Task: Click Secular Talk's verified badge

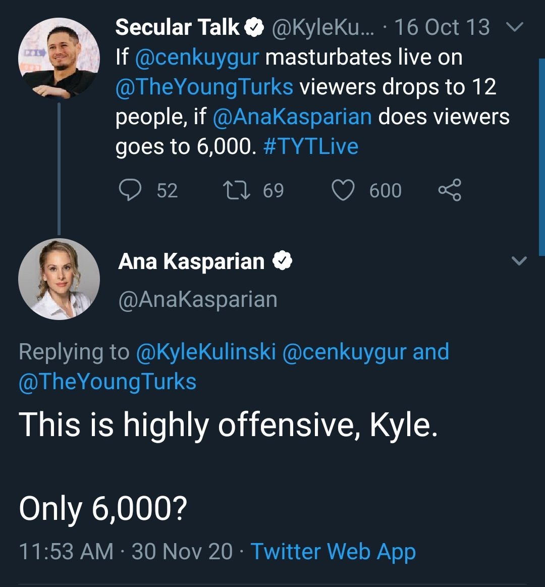Action: click(255, 28)
